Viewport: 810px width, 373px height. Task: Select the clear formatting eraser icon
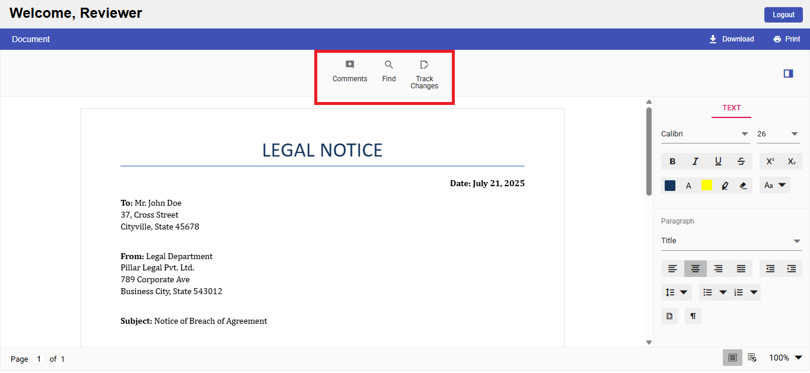[742, 185]
